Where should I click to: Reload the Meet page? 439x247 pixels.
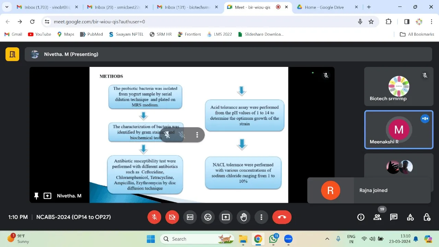tap(32, 22)
